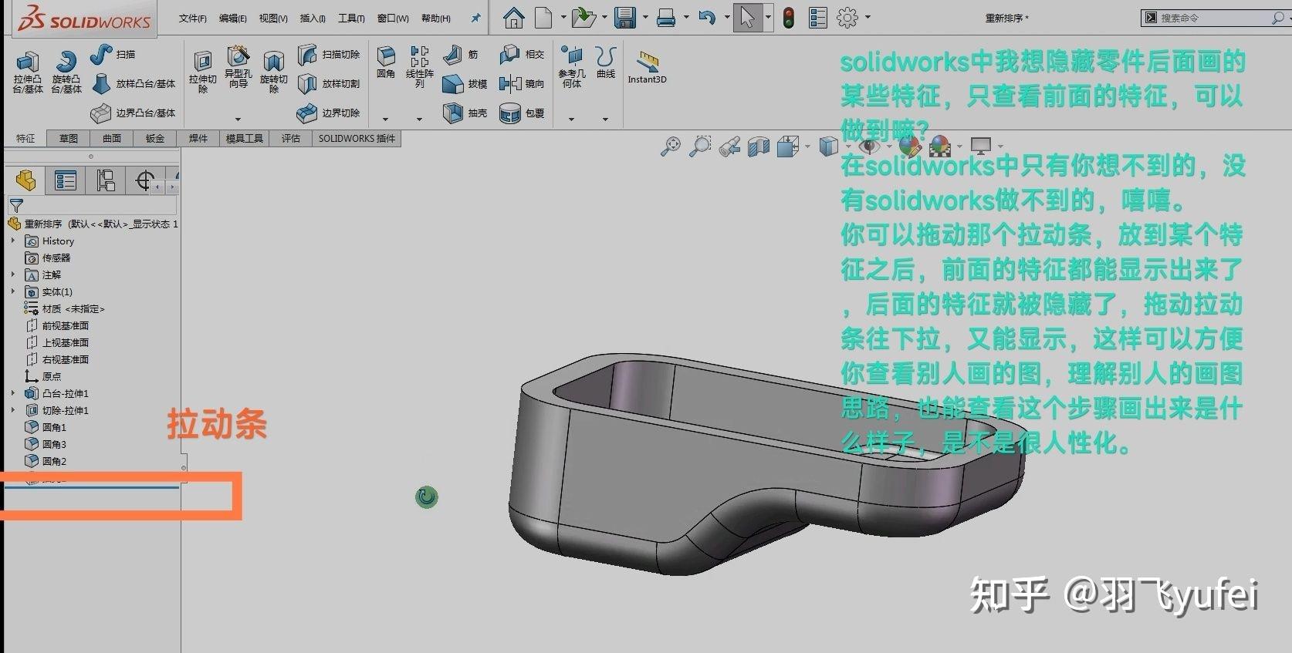Click the 镜向 mirror feature tool
Viewport: 1292px width, 653px height.
coord(522,84)
